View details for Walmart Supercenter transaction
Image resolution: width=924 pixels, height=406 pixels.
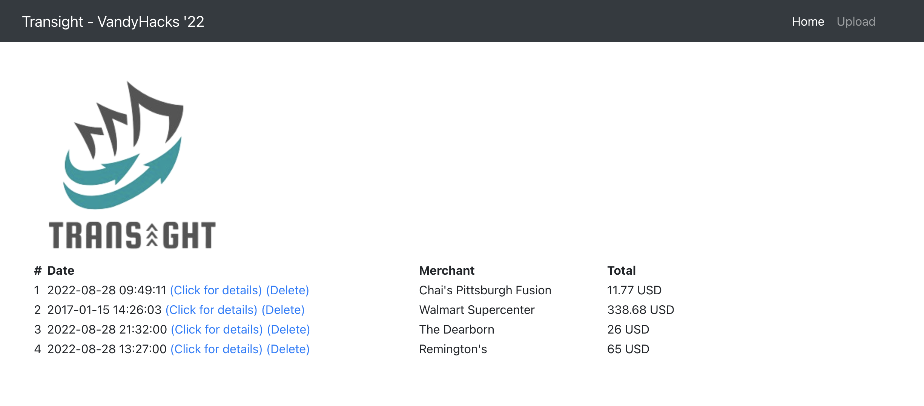click(211, 310)
